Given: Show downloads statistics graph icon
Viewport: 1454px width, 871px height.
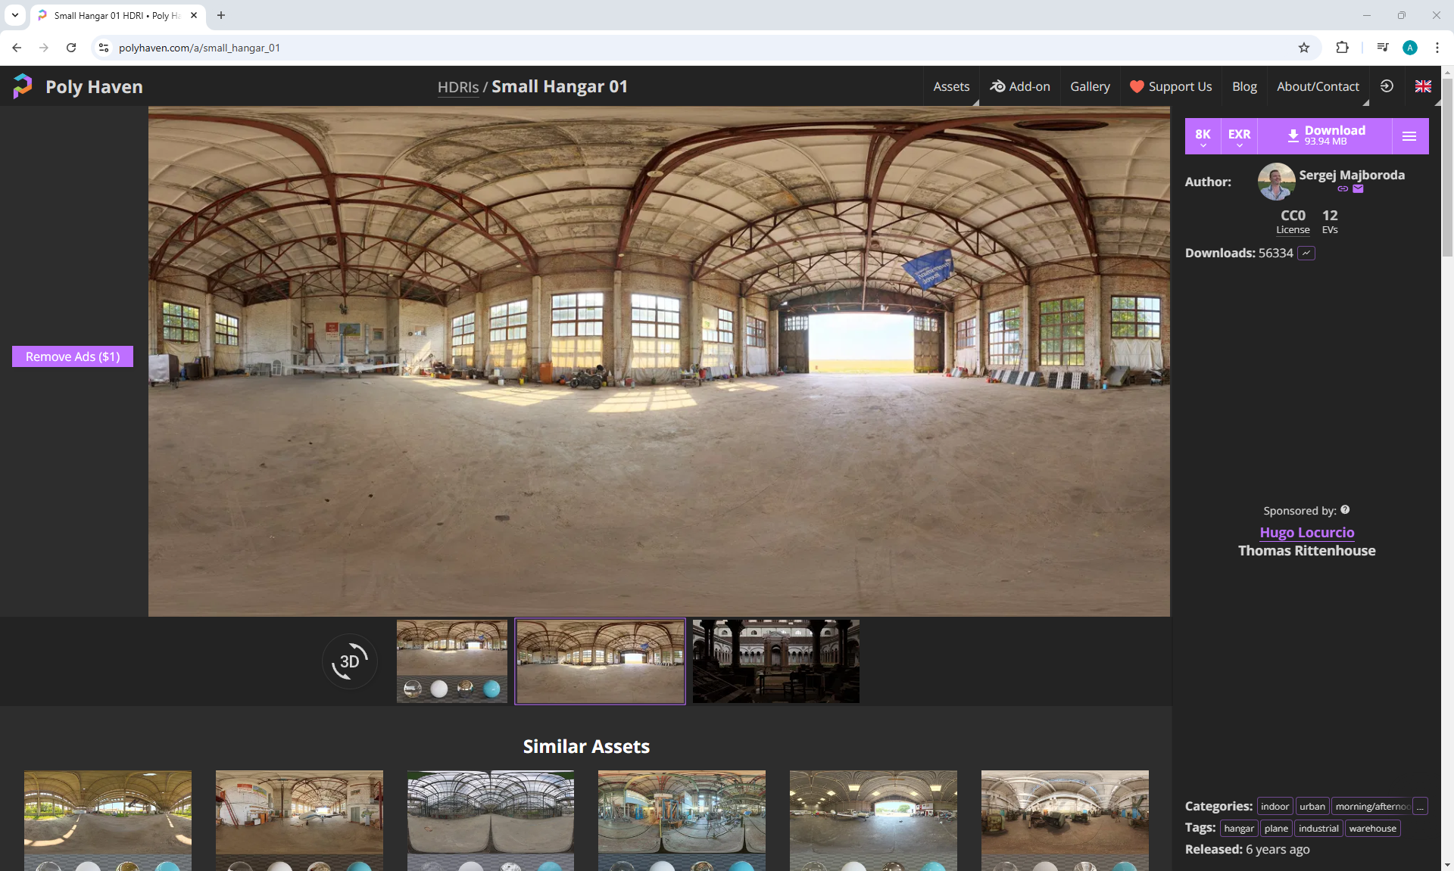Looking at the screenshot, I should click(x=1306, y=254).
